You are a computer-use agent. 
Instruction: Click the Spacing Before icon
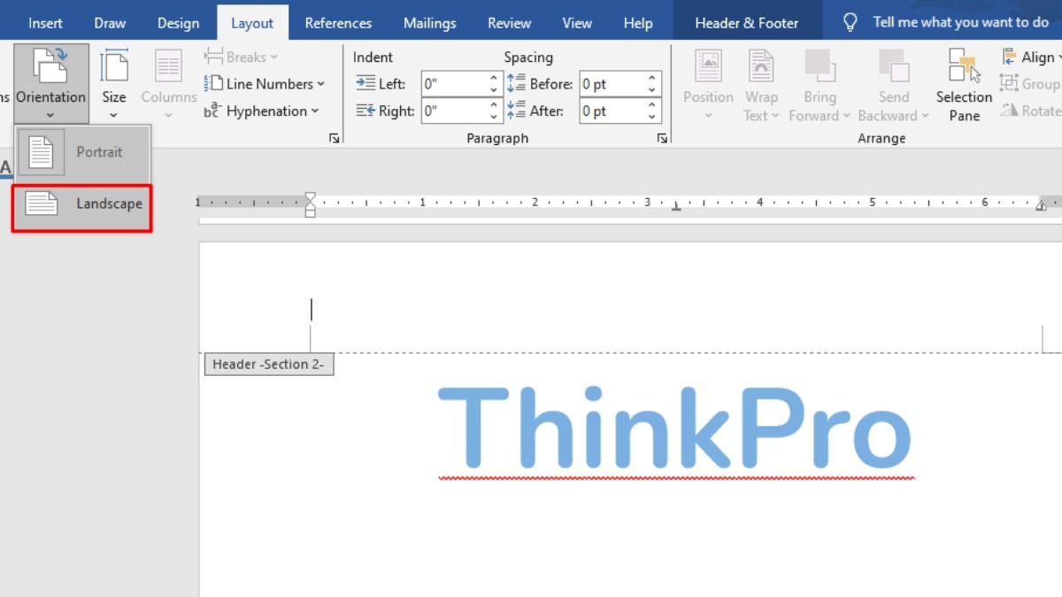pyautogui.click(x=517, y=84)
